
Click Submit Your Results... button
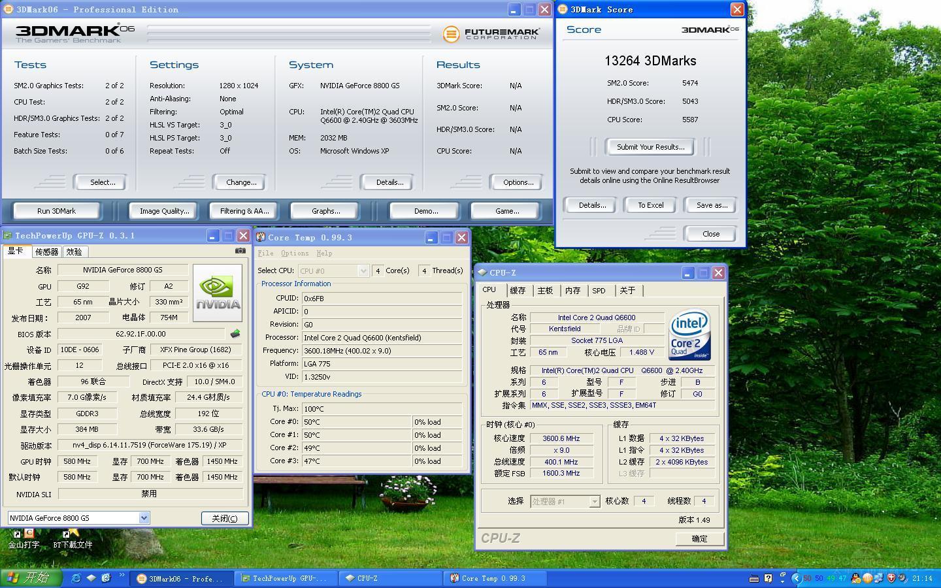[x=650, y=147]
